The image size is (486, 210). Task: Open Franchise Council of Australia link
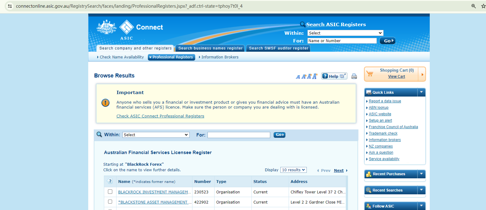[x=393, y=127]
